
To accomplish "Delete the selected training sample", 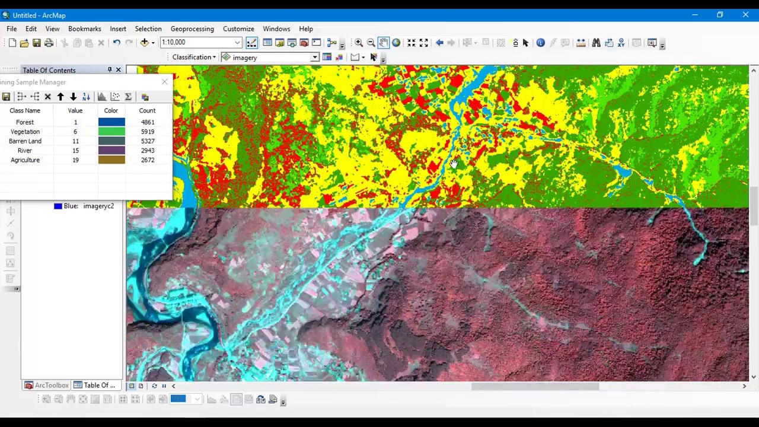I will coord(48,97).
